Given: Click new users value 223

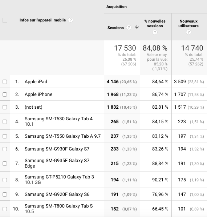Looking at the screenshot, I should [x=182, y=122].
